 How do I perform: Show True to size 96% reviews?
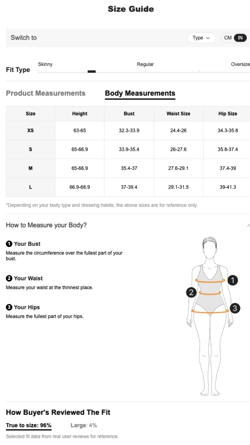click(28, 425)
